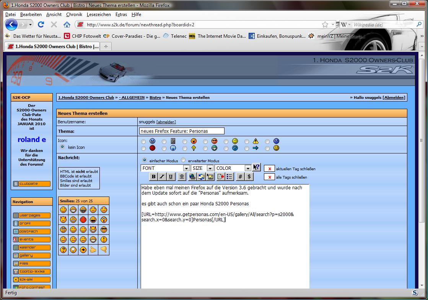Open the gallery navigation button
Image resolution: width=428 pixels, height=300 pixels.
click(31, 255)
